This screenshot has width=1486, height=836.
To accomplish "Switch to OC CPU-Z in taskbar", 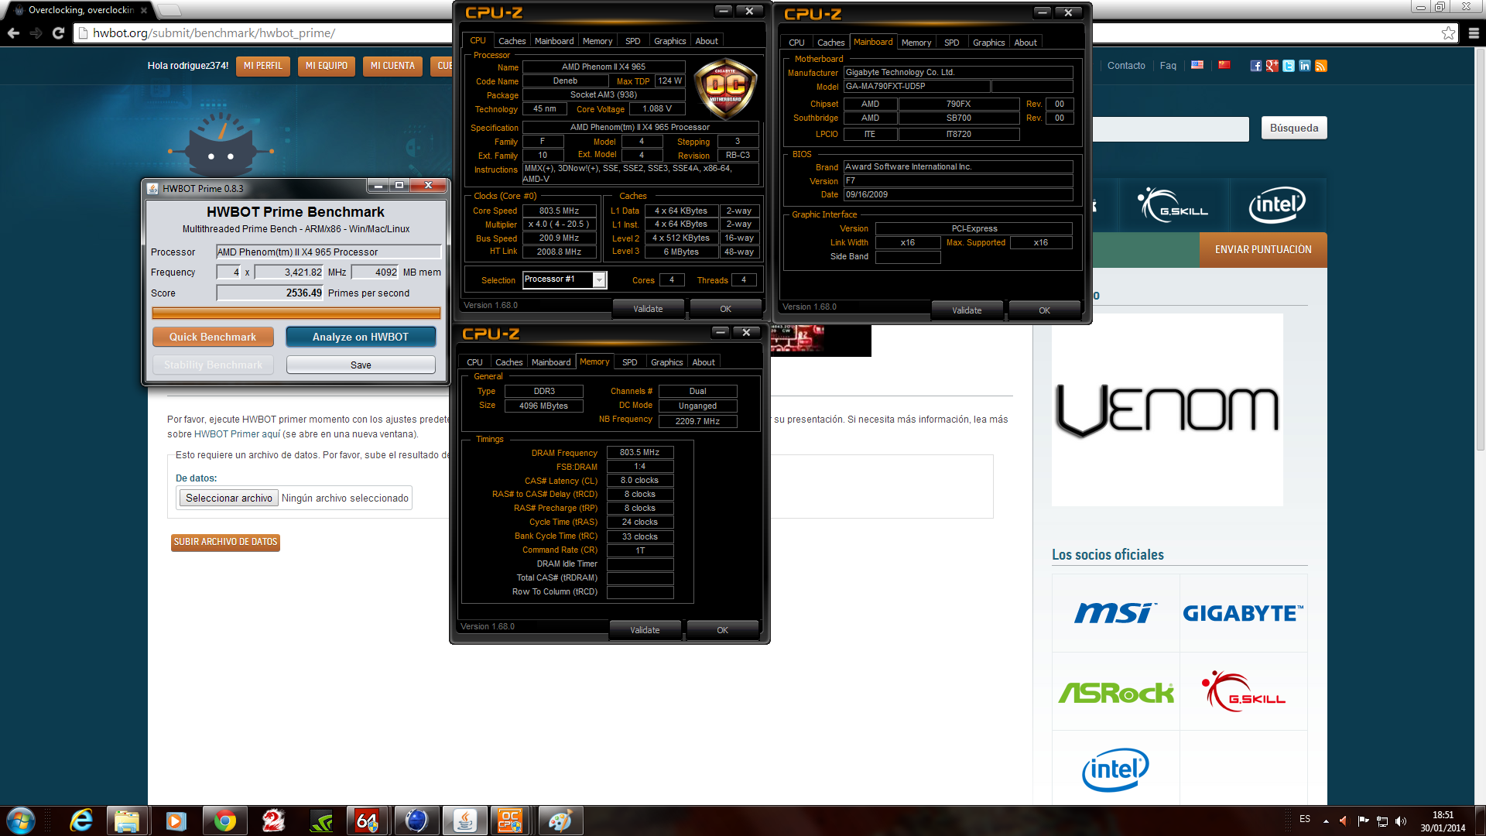I will [x=511, y=821].
